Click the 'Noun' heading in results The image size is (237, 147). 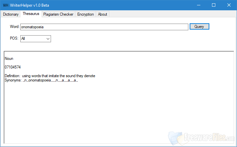[9, 59]
